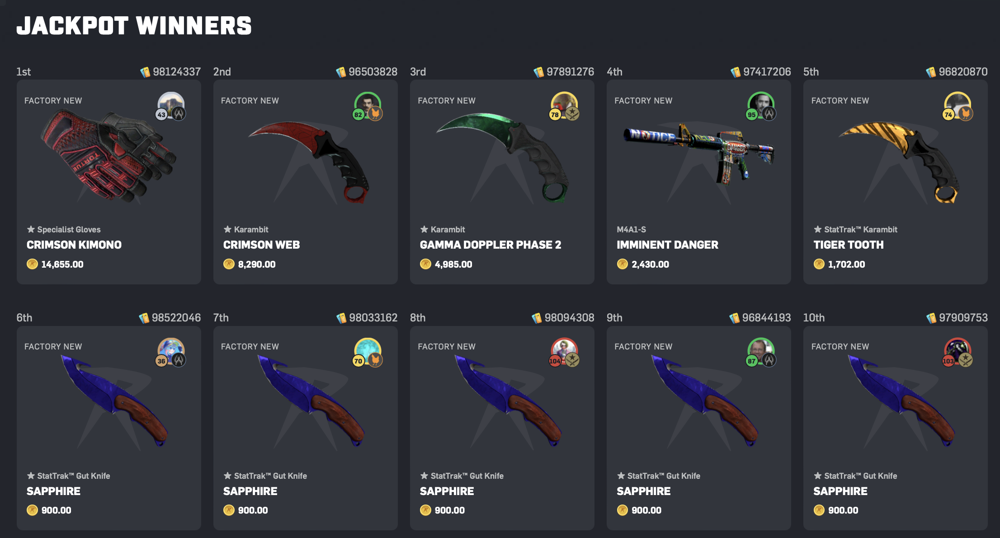
Task: Select the level 95 winner avatar
Action: 761,105
